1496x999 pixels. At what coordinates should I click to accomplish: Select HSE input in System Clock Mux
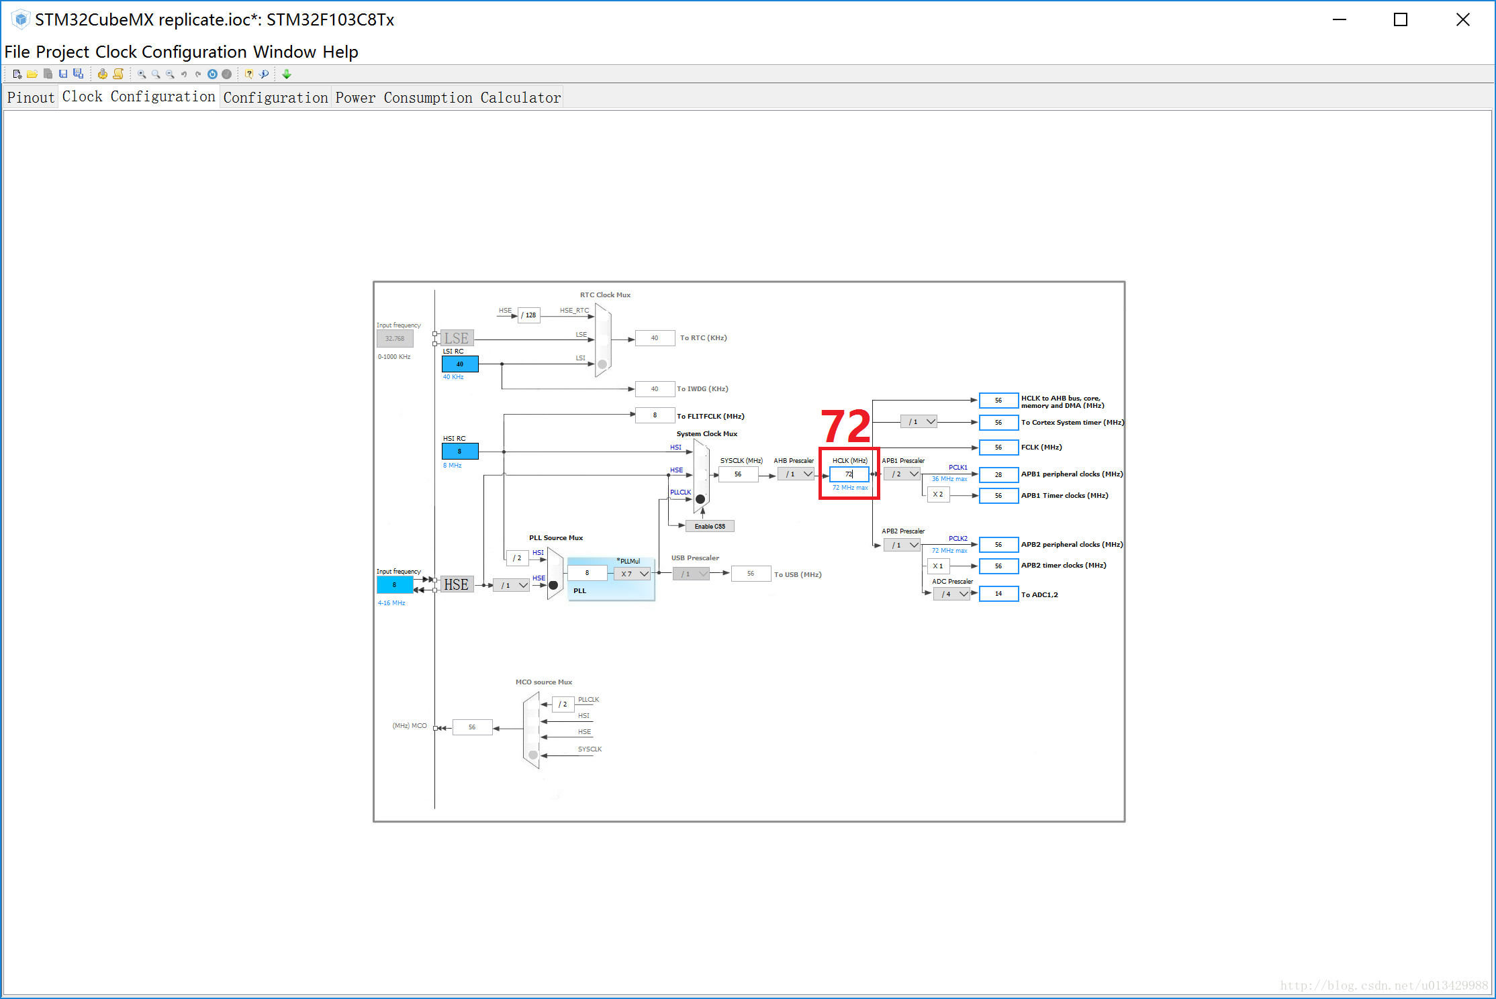[700, 474]
